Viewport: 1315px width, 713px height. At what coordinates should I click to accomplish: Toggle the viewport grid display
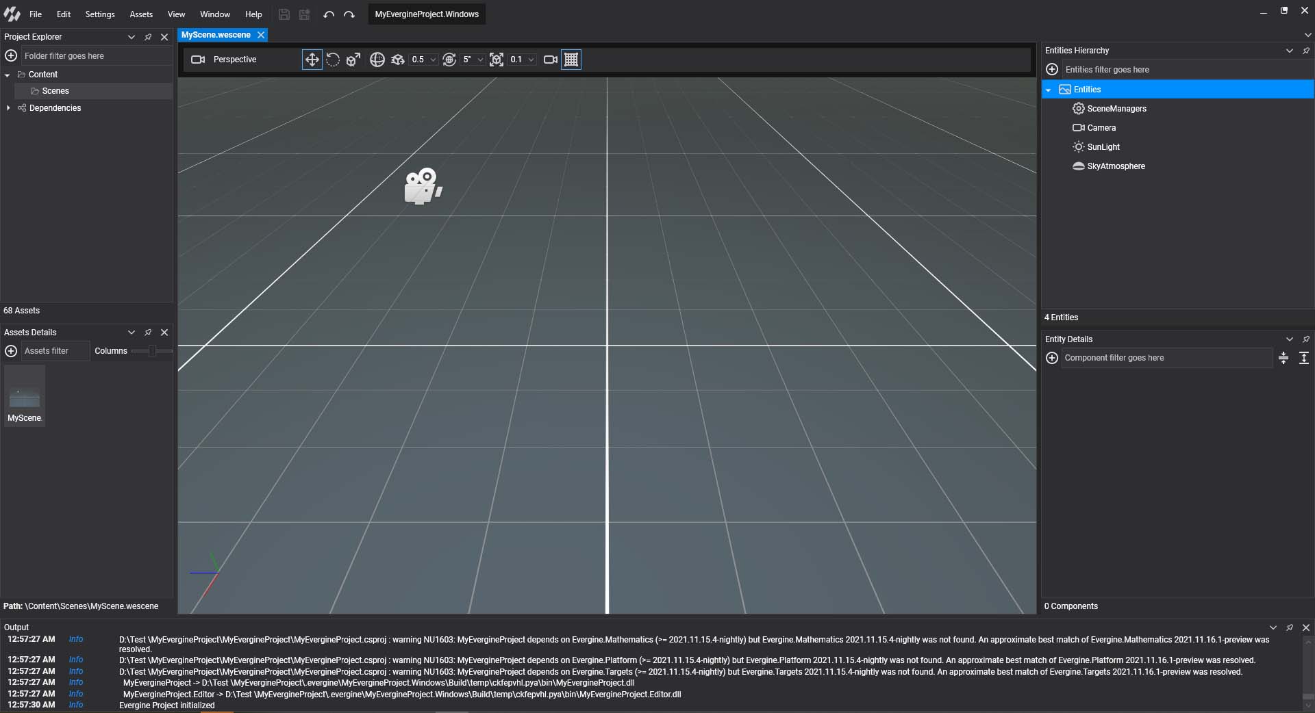point(571,60)
